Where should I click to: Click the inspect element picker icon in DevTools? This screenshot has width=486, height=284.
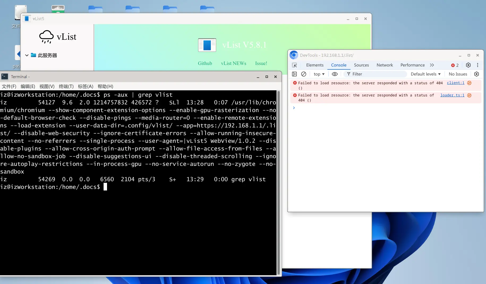pos(294,65)
